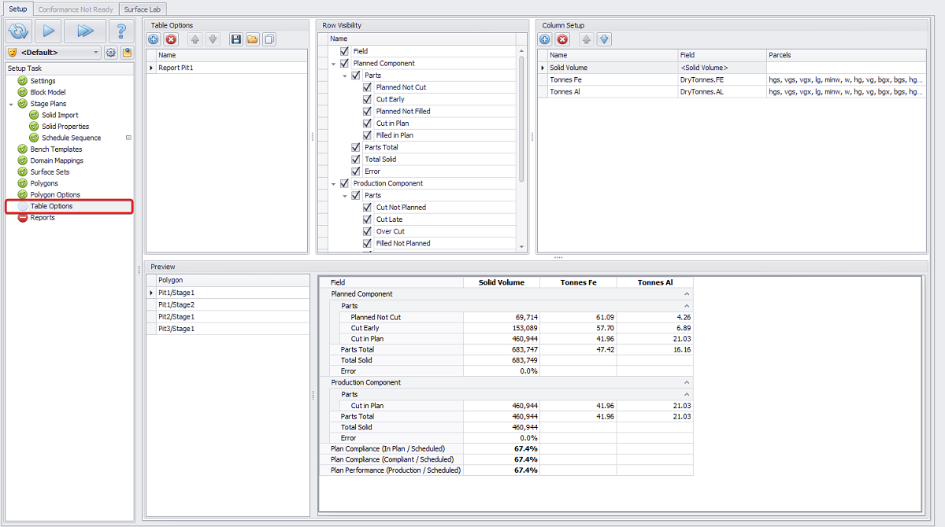The image size is (945, 527).
Task: Open help with the question mark icon
Action: point(120,31)
